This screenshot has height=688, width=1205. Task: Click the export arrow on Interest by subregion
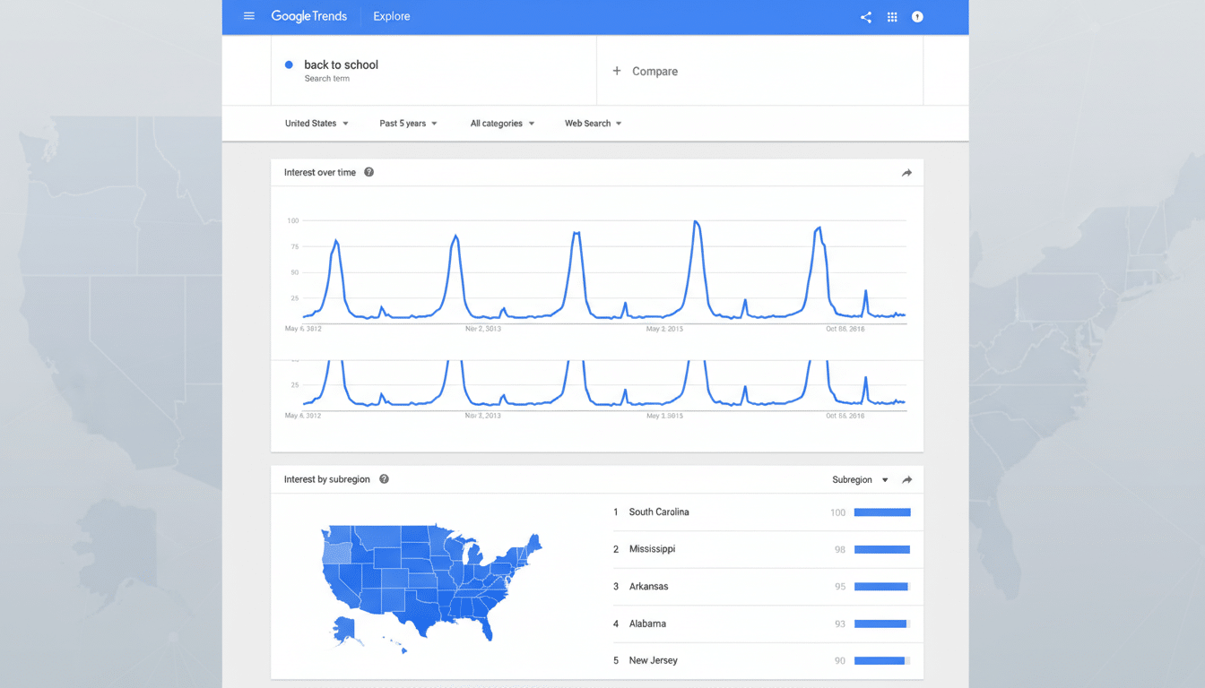click(x=906, y=479)
